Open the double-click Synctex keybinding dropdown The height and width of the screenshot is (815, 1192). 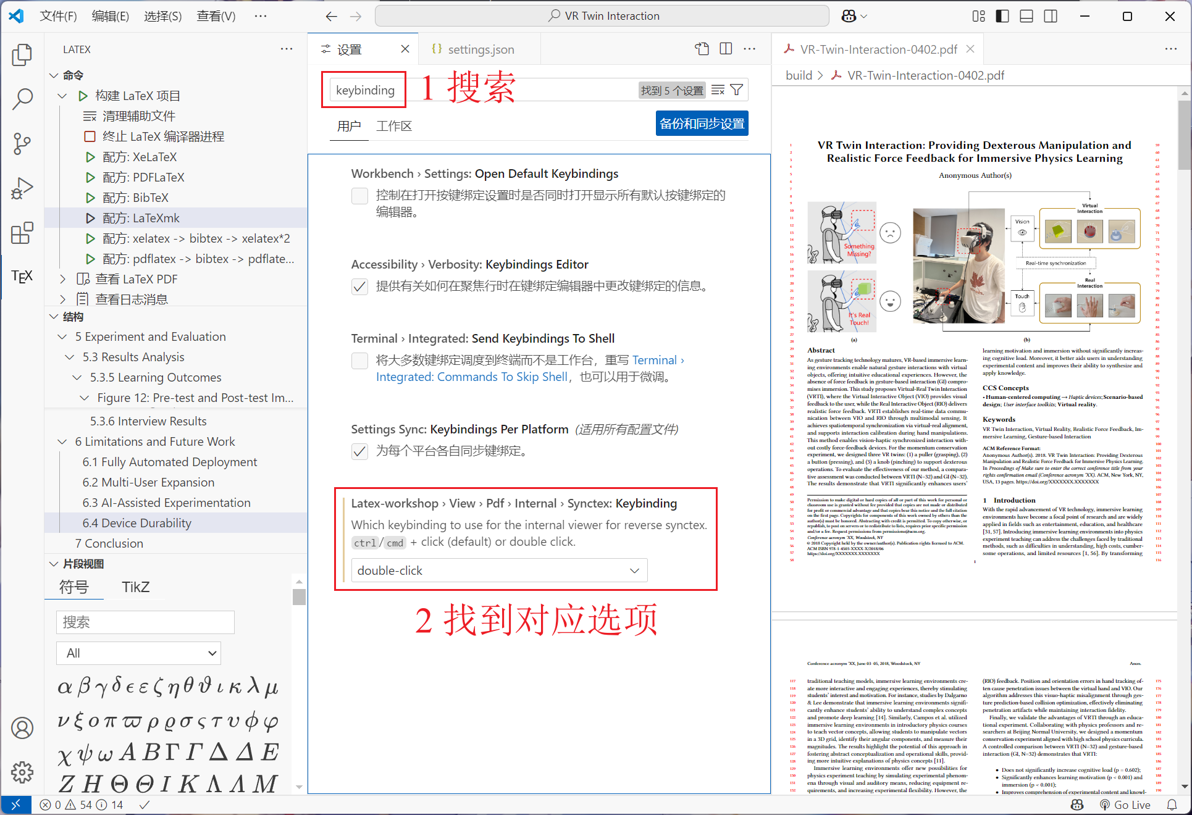tap(499, 570)
